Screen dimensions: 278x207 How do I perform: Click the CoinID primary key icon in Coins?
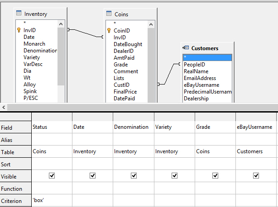point(109,30)
